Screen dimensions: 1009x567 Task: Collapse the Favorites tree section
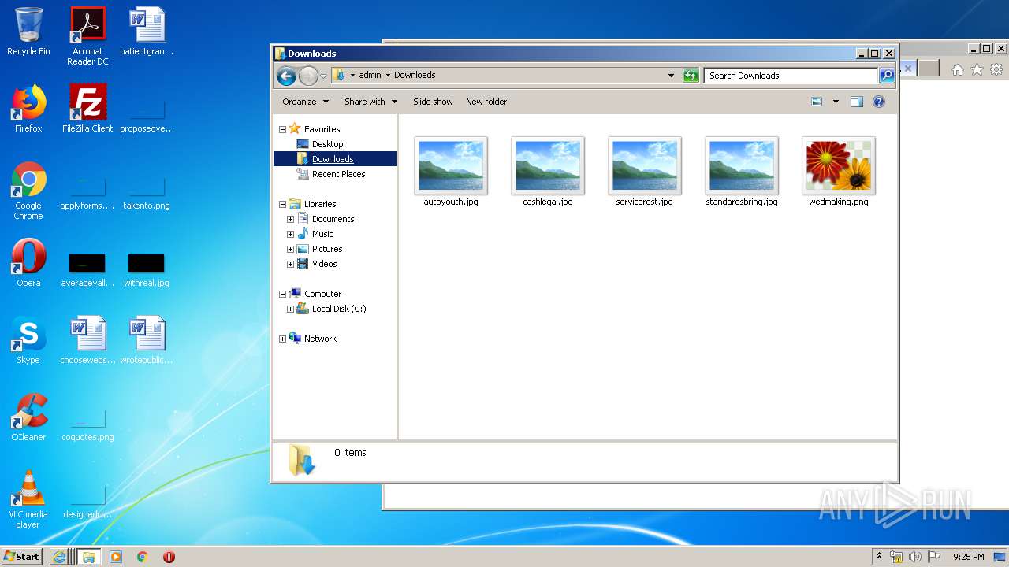282,129
